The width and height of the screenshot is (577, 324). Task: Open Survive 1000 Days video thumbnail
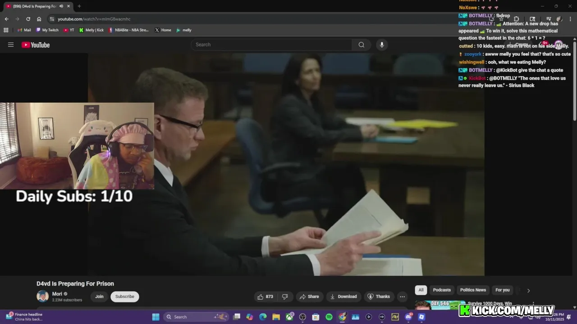440,305
